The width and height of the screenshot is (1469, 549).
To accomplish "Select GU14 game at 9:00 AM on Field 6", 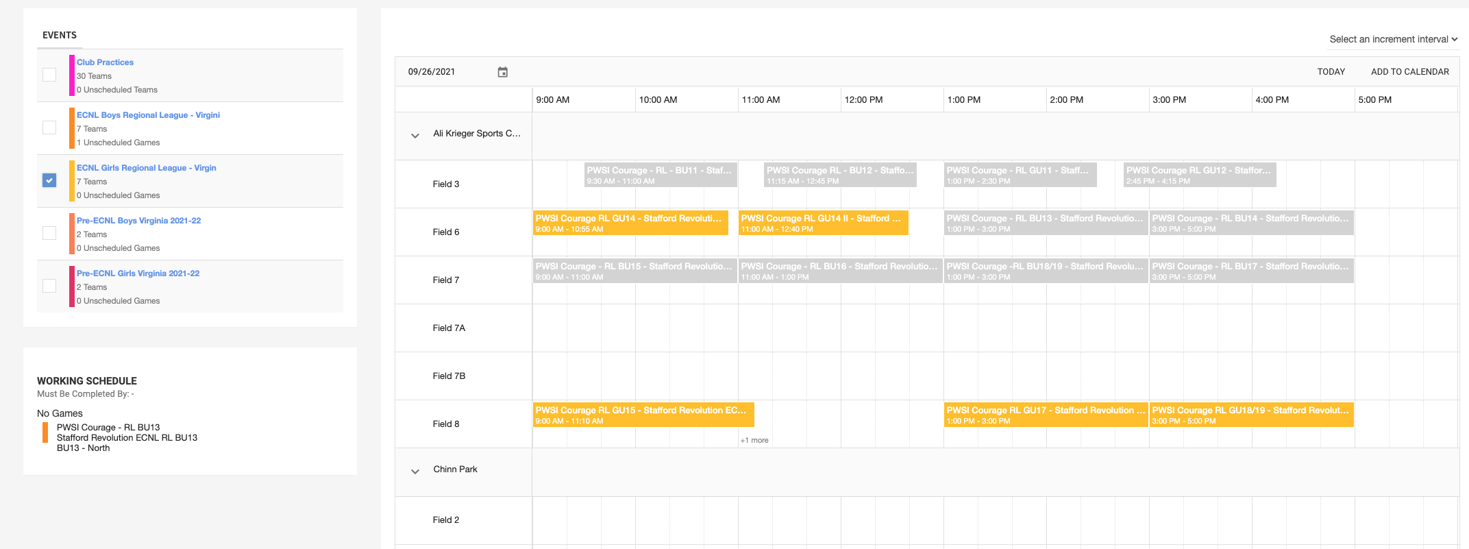I will [630, 223].
